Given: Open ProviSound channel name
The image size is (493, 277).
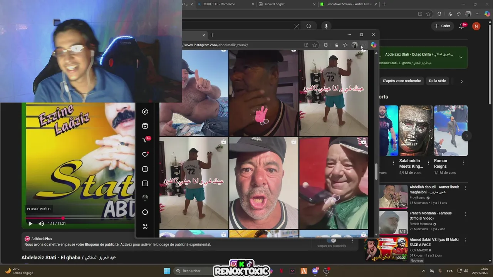Looking at the screenshot, I should coord(418,198).
